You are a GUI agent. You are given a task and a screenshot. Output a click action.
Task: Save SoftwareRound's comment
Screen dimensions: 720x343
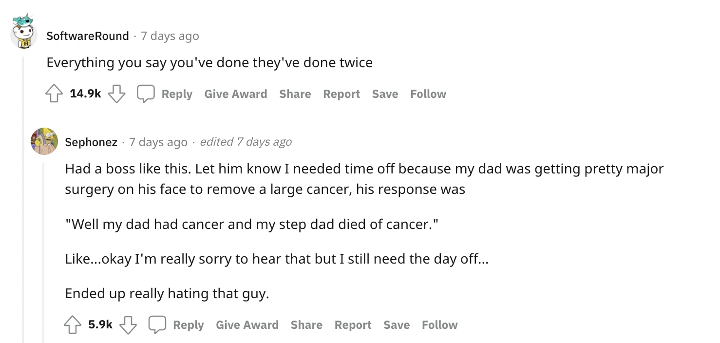385,94
